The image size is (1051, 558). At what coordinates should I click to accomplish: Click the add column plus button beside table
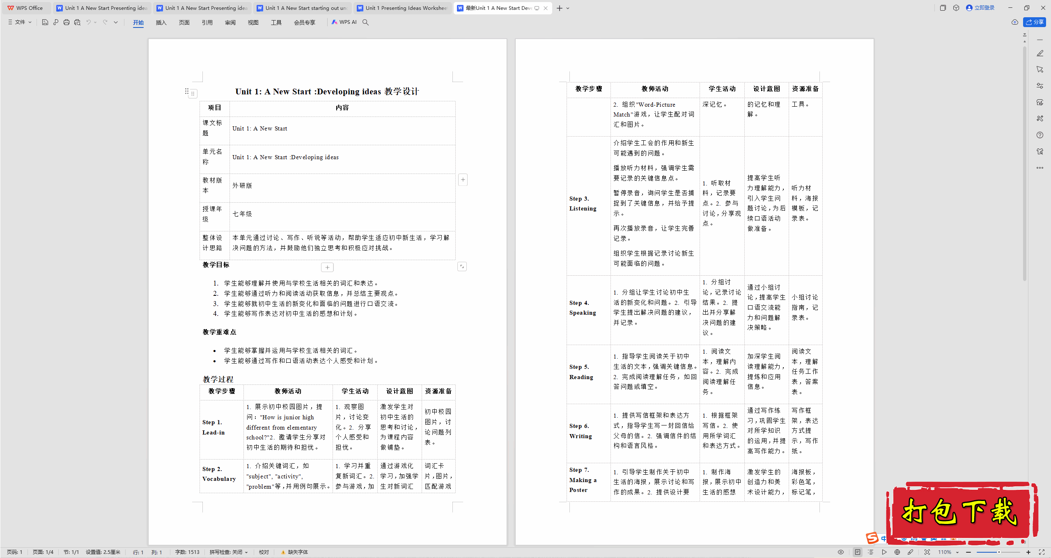click(463, 180)
